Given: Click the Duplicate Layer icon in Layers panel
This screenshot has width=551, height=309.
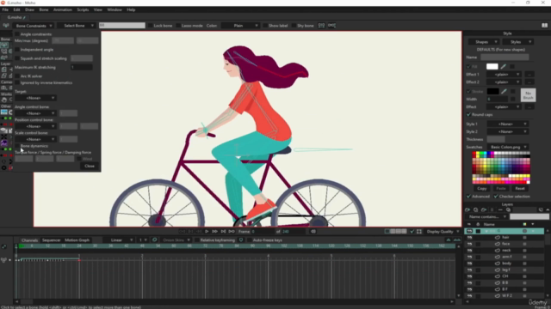Looking at the screenshot, I should (x=475, y=209).
